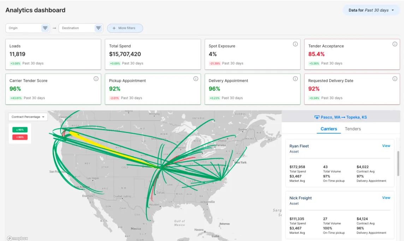Toggle the red <90% legend chip
Image resolution: width=404 pixels, height=241 pixels.
20,137
